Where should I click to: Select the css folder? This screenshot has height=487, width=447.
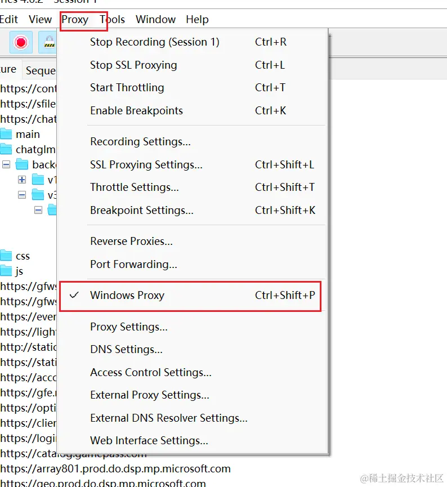coord(23,256)
